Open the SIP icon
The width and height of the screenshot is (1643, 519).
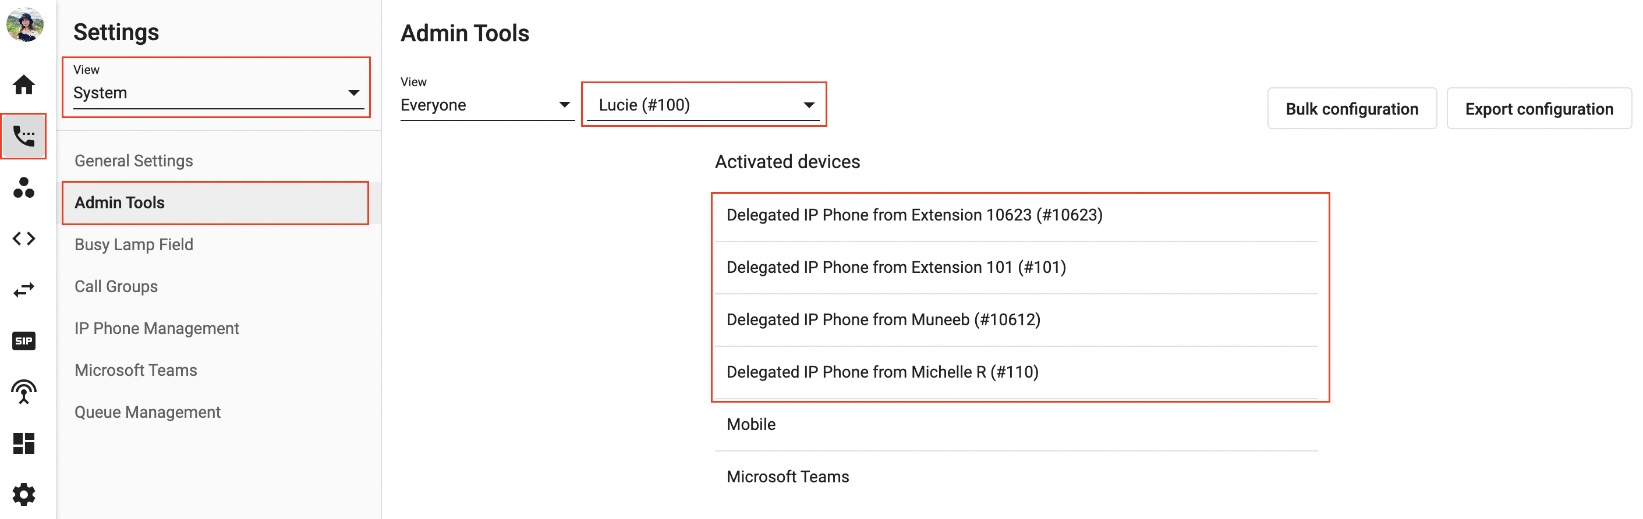tap(24, 340)
